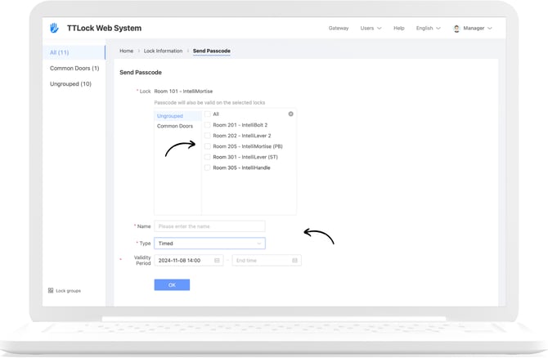The image size is (548, 358).
Task: Clear lock selection with the X icon
Action: pyautogui.click(x=290, y=114)
